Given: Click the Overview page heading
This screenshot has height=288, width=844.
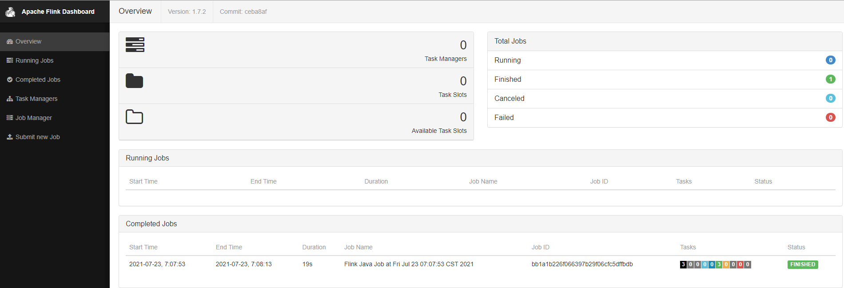Looking at the screenshot, I should [x=135, y=11].
